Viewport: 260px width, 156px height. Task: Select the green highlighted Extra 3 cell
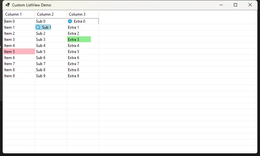[x=79, y=40]
